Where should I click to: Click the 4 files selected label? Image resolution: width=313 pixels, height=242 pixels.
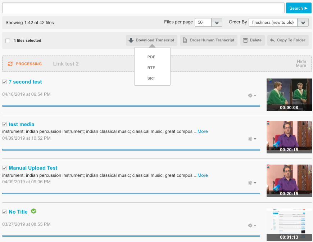tap(27, 41)
